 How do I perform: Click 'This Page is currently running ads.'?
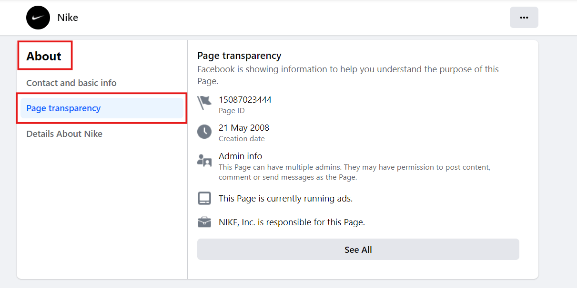point(286,199)
